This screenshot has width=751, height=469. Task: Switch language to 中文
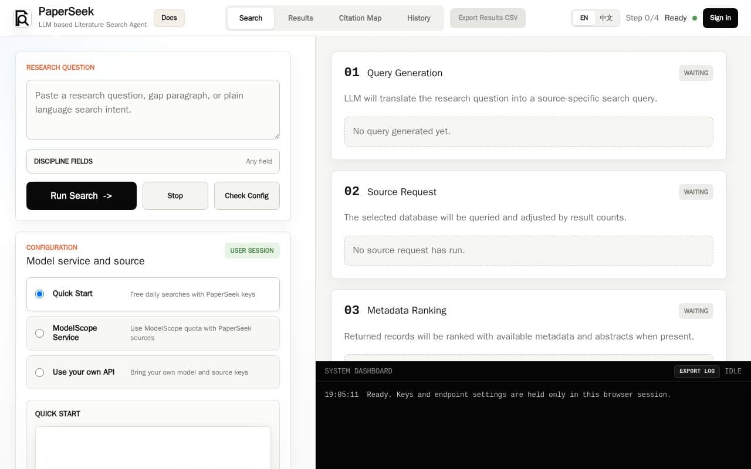pos(606,18)
